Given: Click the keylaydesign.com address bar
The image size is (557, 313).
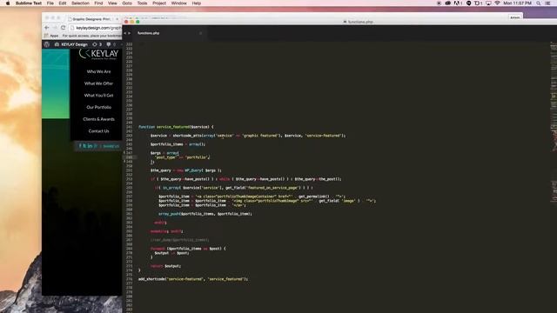Looking at the screenshot, I should pos(96,28).
